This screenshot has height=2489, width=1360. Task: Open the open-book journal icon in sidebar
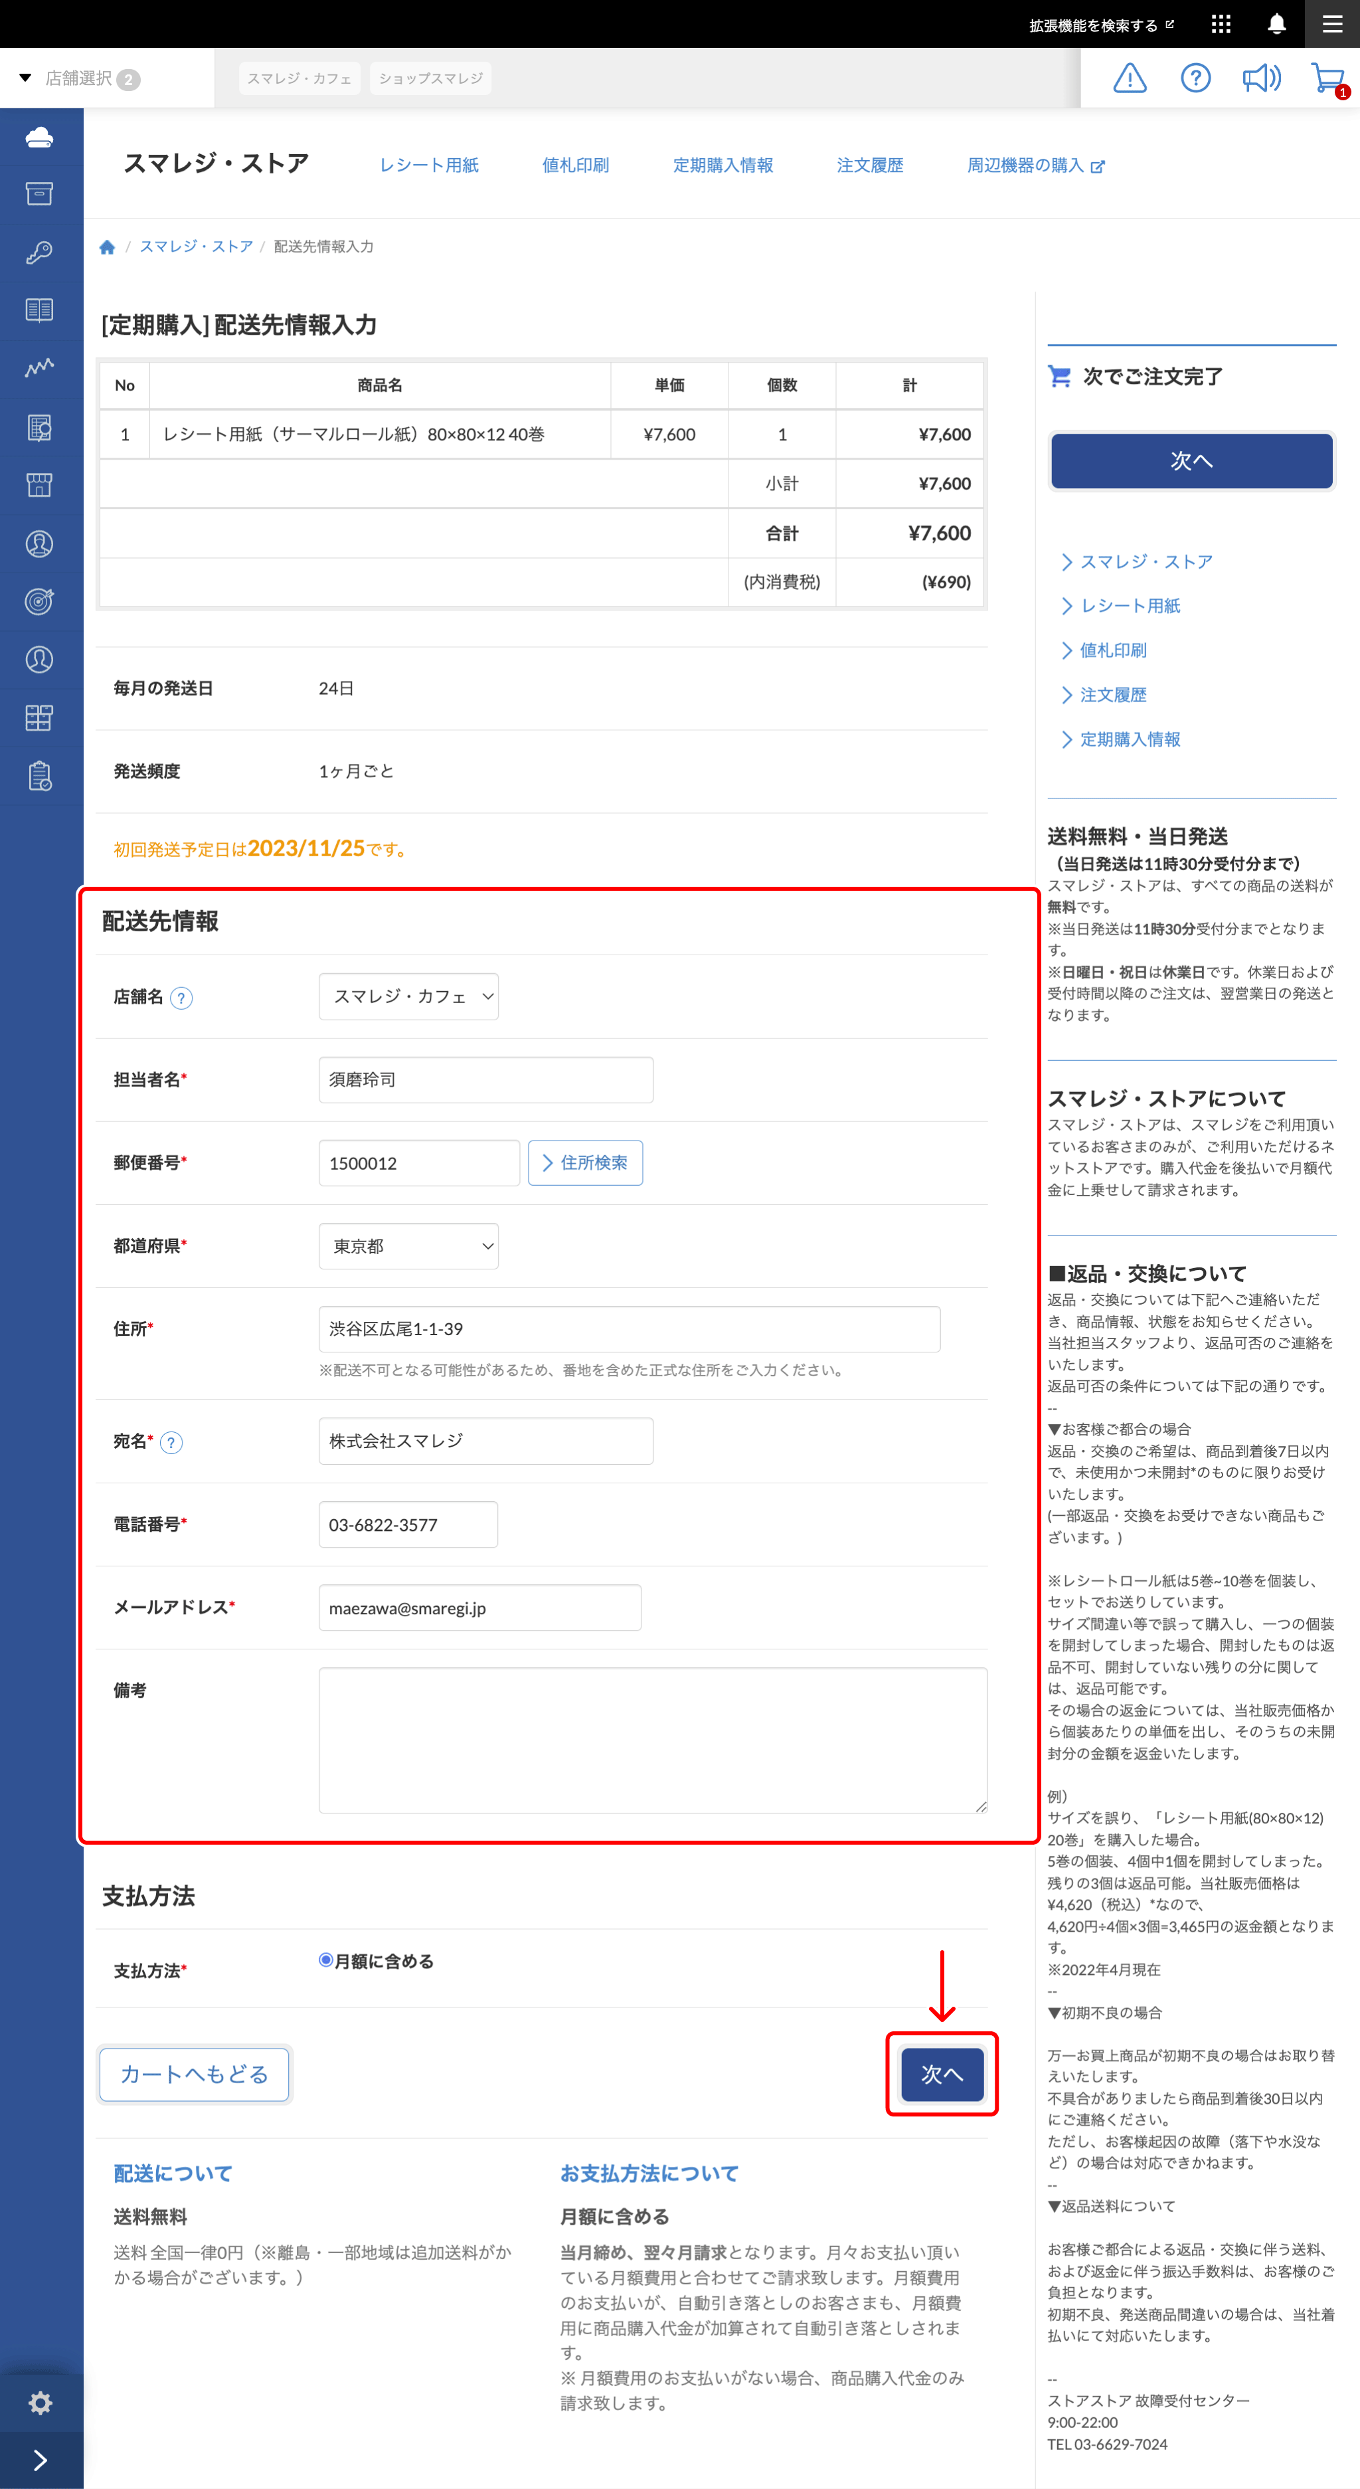40,310
